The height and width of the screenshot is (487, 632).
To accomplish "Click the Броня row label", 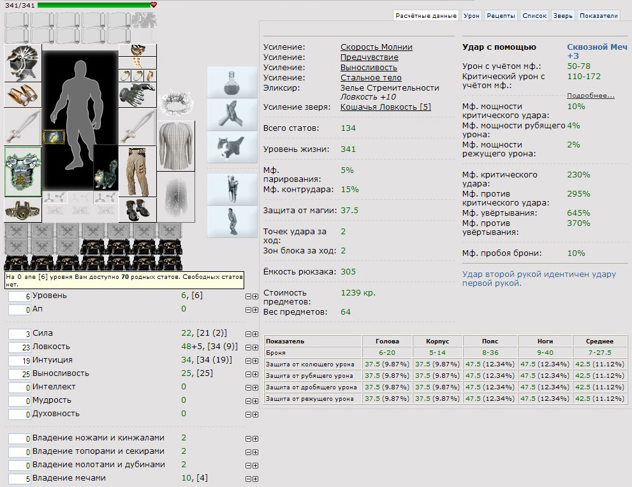I will (x=276, y=352).
